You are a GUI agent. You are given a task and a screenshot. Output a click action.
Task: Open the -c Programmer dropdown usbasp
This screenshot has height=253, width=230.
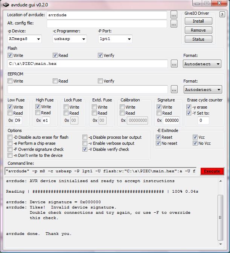tap(70, 39)
